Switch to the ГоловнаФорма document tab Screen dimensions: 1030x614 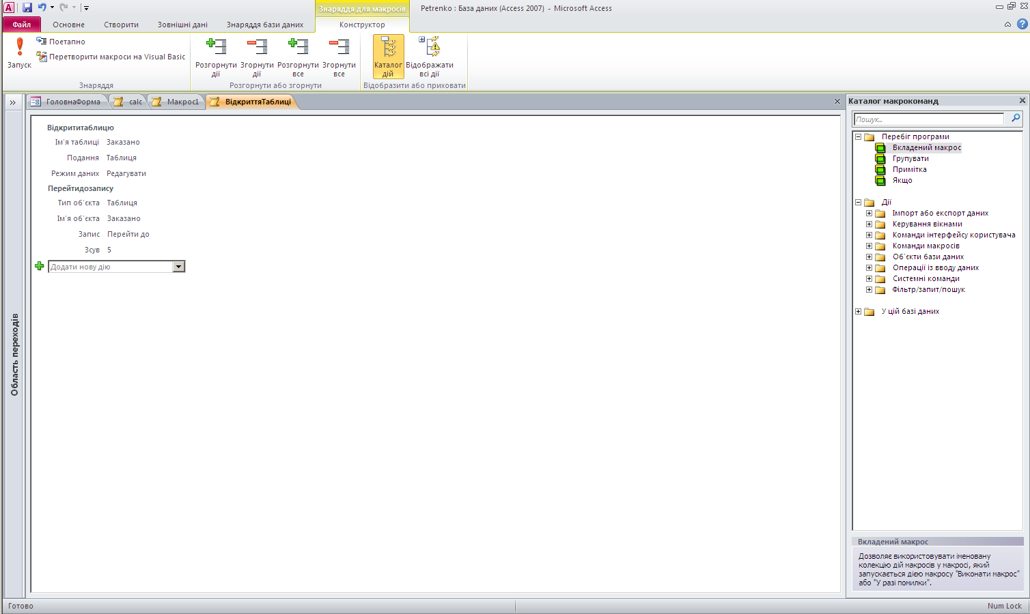point(67,102)
